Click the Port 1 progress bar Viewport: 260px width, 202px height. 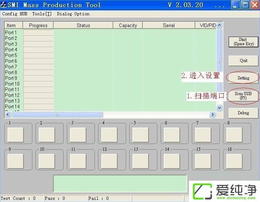(38, 32)
